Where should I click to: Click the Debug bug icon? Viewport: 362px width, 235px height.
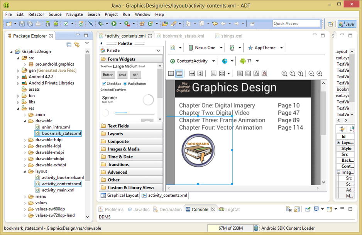coord(101,24)
